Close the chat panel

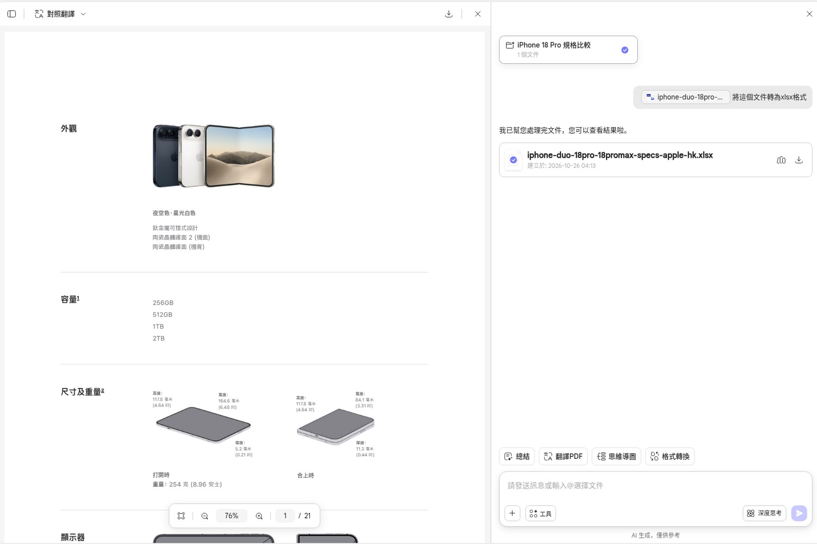pyautogui.click(x=809, y=14)
